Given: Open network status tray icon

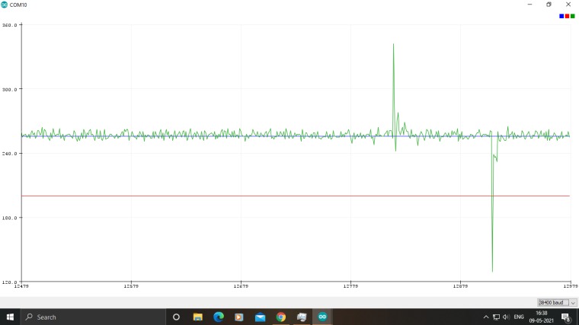Looking at the screenshot, I should 496,317.
